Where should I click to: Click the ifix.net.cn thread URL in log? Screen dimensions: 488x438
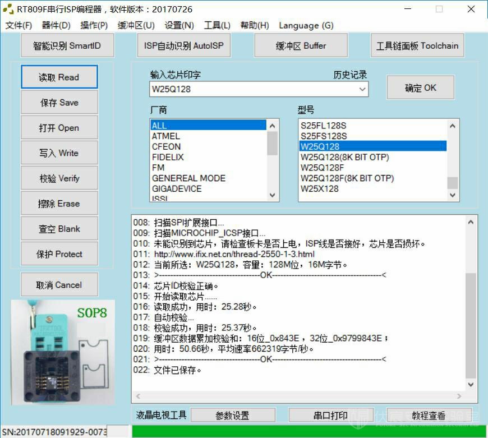click(234, 254)
